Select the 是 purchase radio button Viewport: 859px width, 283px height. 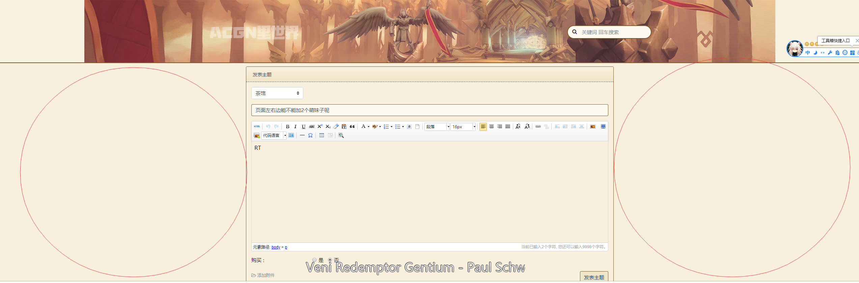[314, 260]
